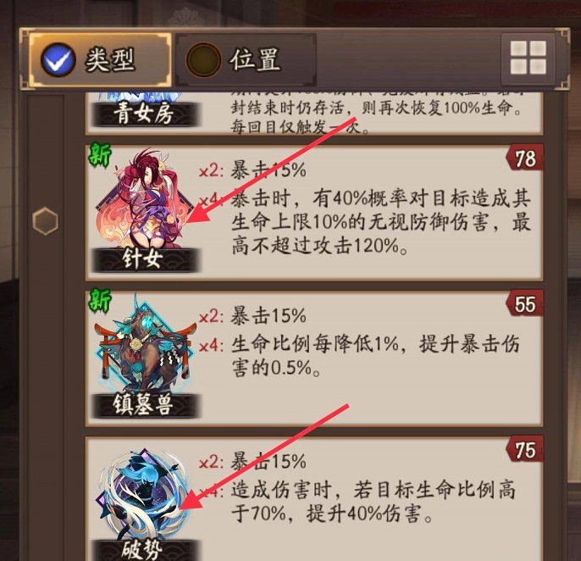The width and height of the screenshot is (581, 561).
Task: Toggle the checked 类型 radio circle
Action: pos(58,60)
